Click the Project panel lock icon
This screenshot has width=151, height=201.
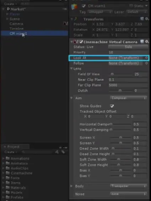60,147
